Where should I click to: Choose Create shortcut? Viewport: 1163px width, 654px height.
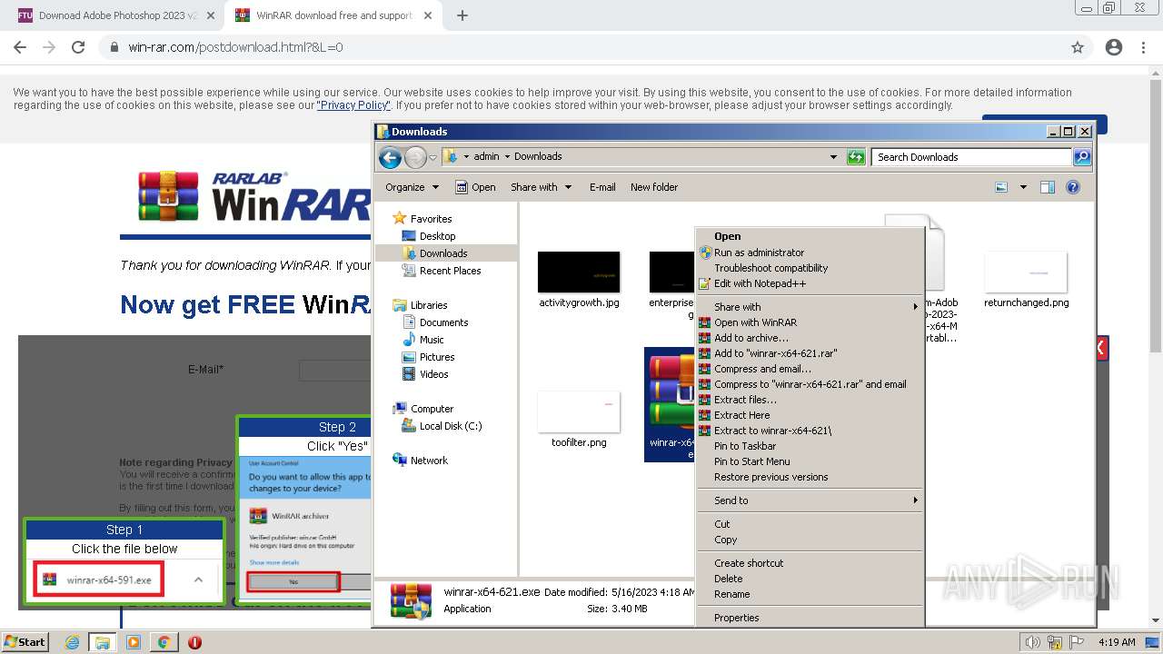pos(810,563)
